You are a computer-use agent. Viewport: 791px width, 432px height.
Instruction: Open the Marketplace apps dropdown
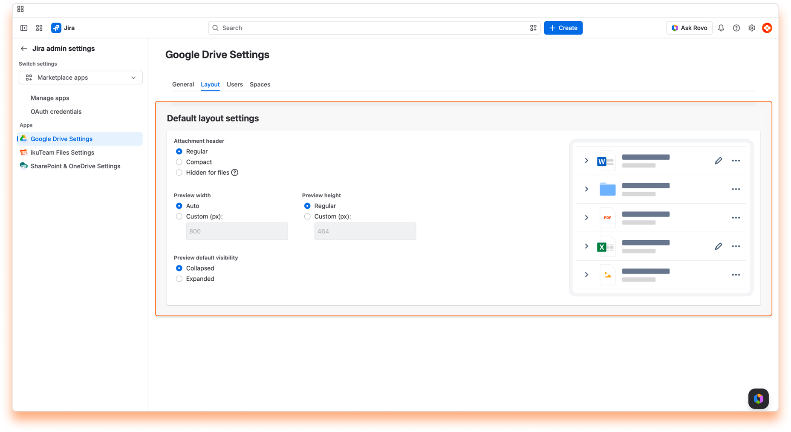pos(81,78)
